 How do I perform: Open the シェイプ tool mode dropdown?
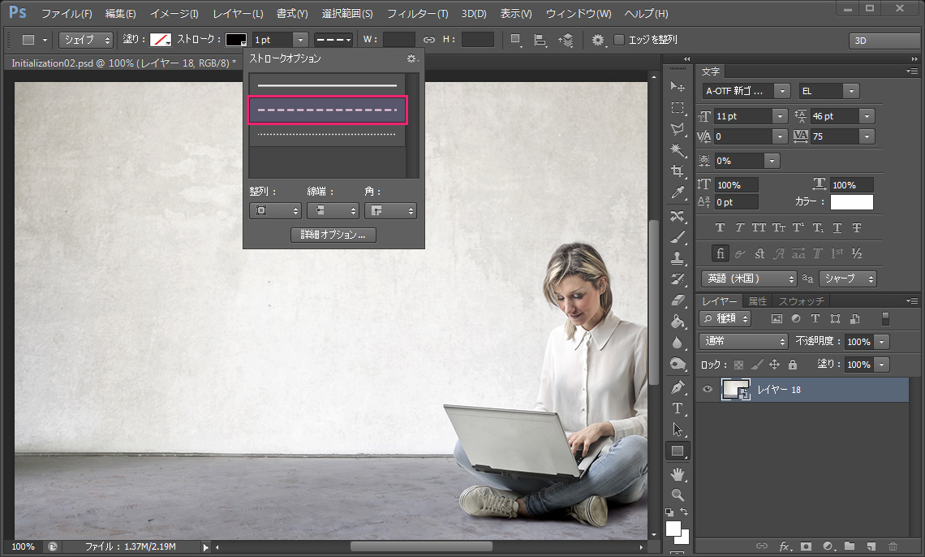tap(85, 40)
